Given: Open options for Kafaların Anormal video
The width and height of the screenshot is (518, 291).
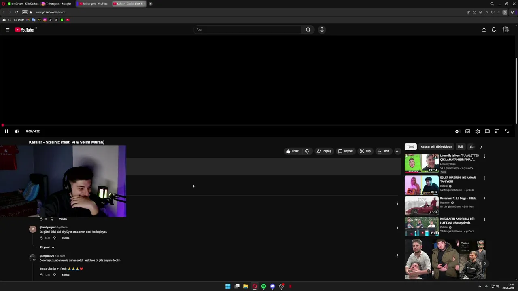Looking at the screenshot, I should tap(484, 219).
